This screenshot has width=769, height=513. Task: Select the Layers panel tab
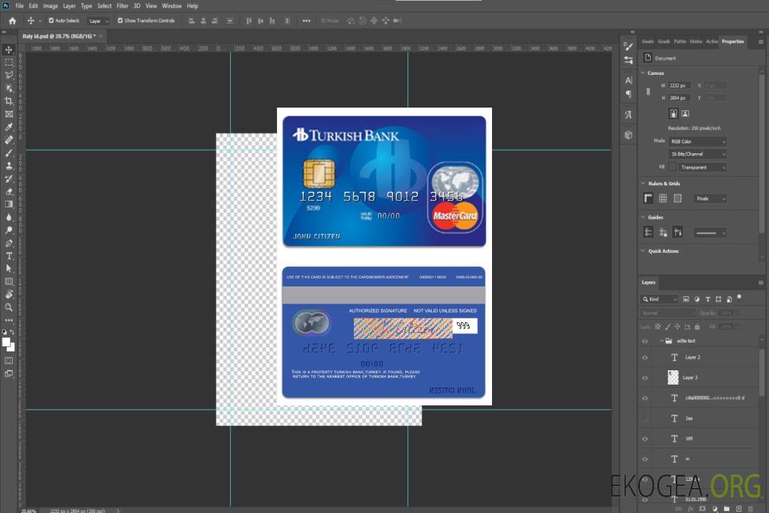[649, 282]
